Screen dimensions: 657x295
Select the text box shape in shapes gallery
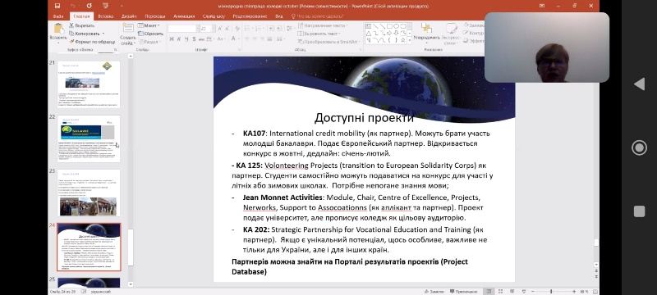369,26
